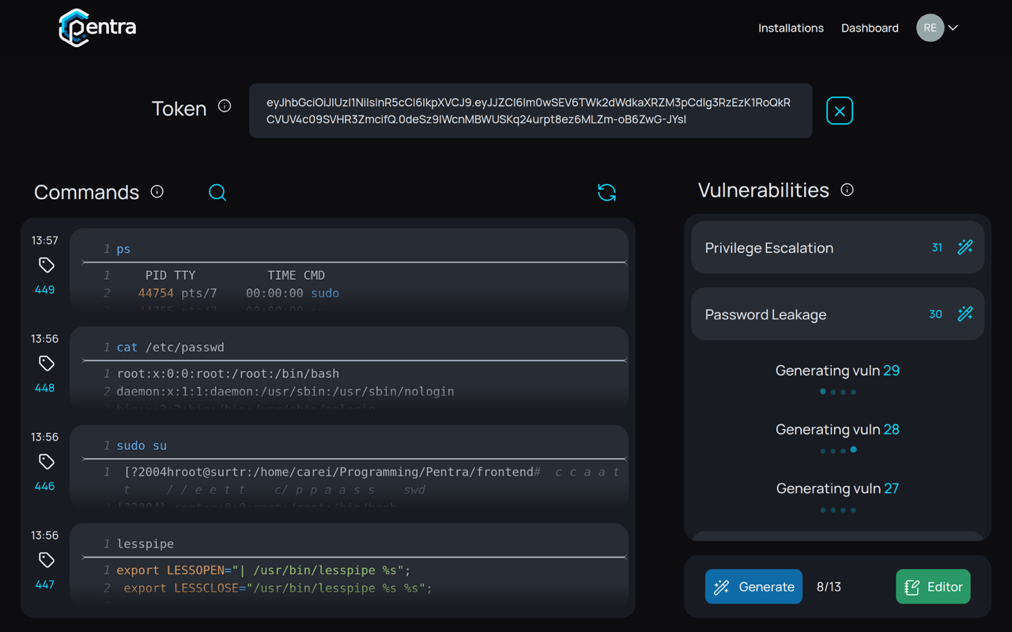1012x632 pixels.
Task: Click export LESSOPEN output line
Action: (263, 570)
